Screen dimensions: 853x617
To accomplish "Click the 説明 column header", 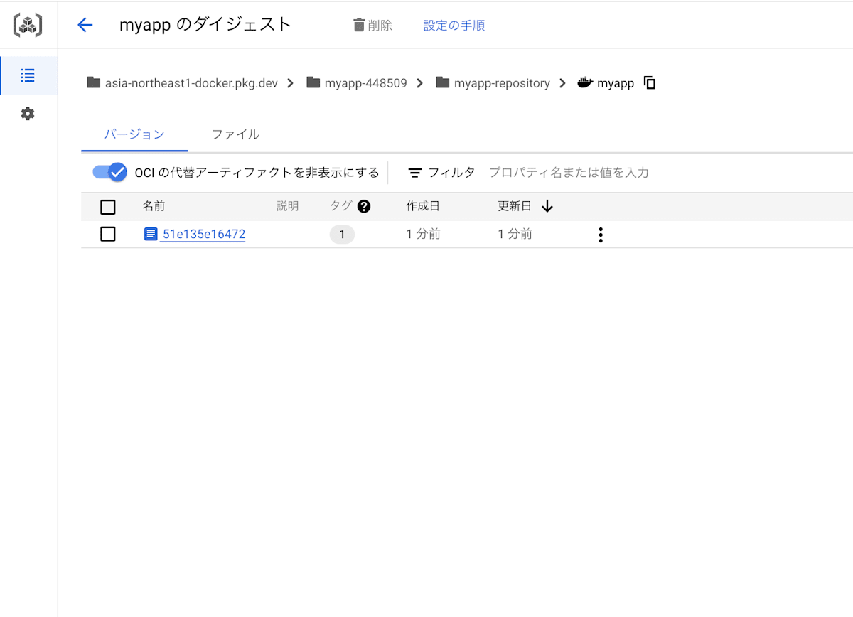I will click(288, 206).
